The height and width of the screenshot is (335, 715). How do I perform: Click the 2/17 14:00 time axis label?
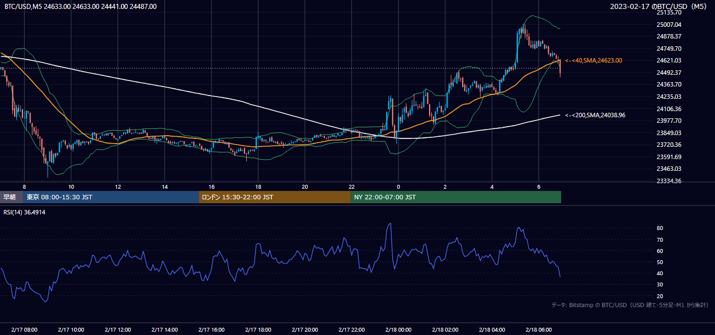click(x=164, y=330)
